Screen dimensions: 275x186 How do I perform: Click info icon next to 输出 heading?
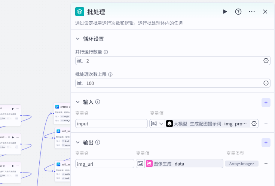pyautogui.click(x=98, y=142)
